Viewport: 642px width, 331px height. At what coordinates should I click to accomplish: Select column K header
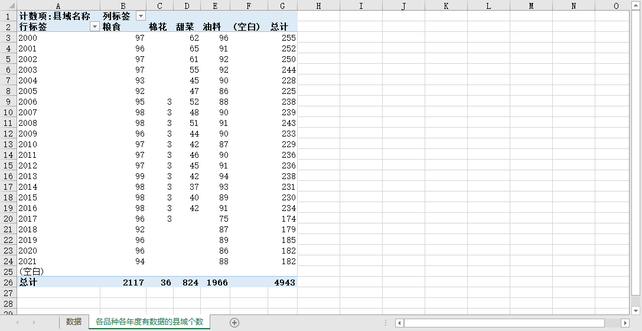(447, 6)
